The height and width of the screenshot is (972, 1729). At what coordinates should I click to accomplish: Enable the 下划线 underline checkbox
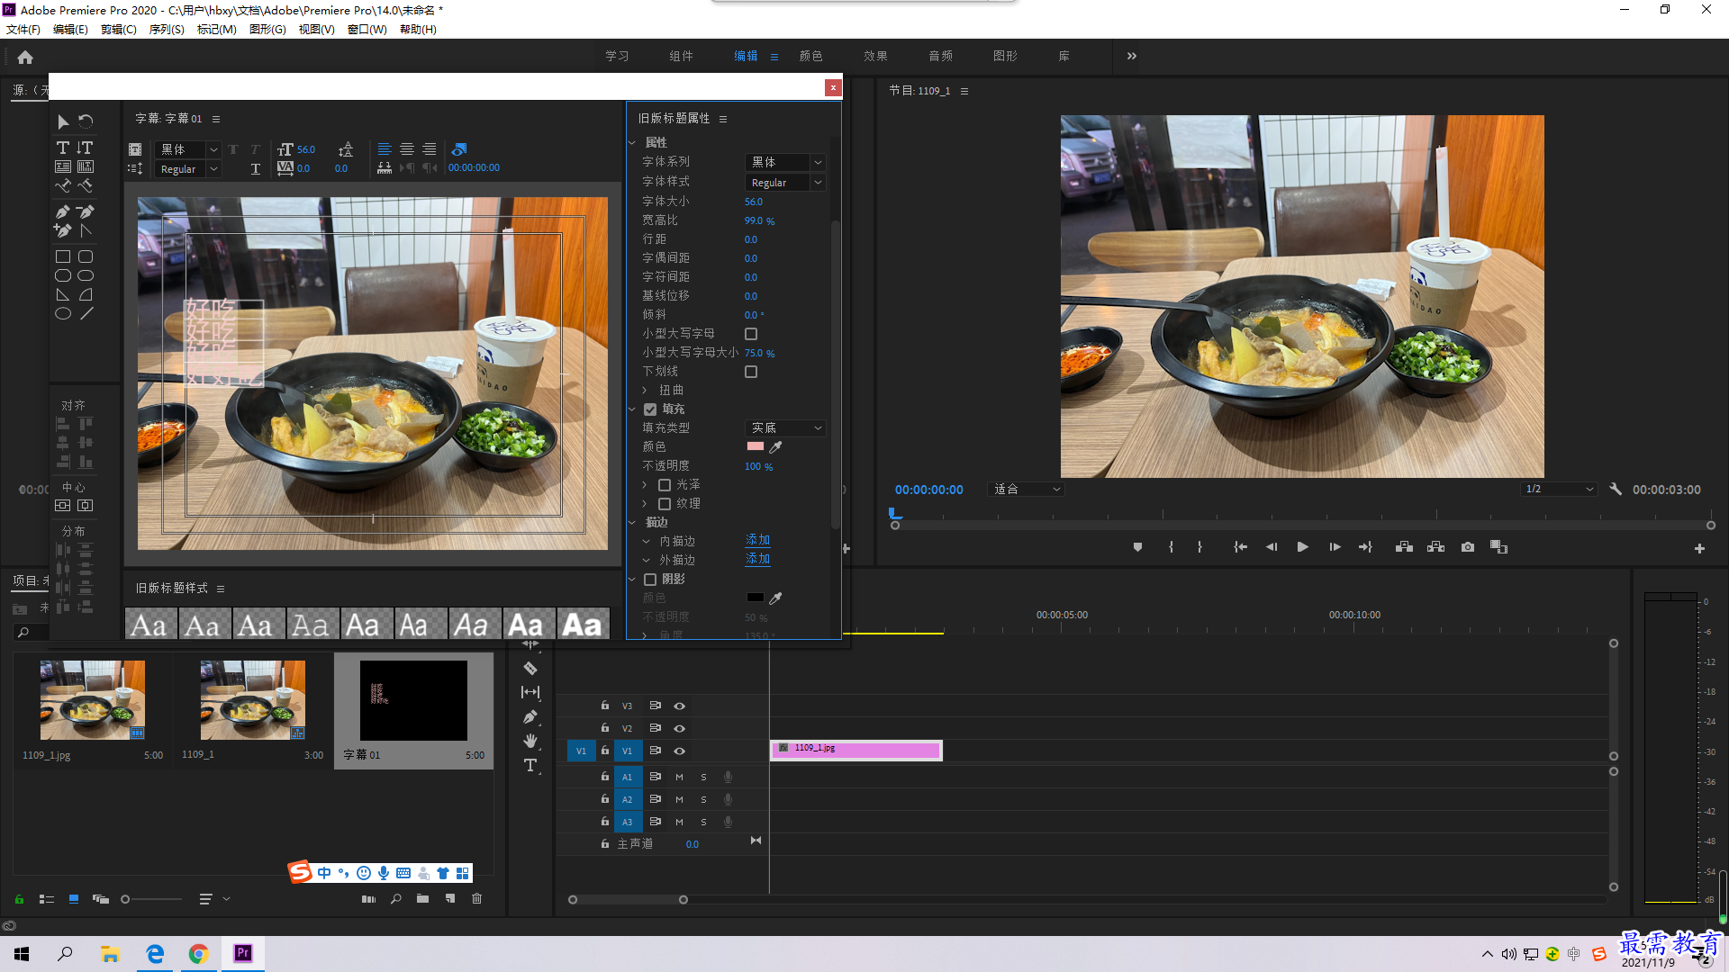click(751, 372)
